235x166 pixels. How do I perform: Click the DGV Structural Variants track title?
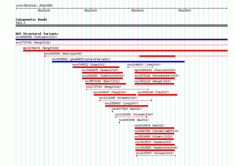pos(37,34)
